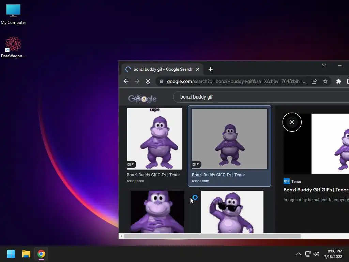Close the image preview panel
This screenshot has width=349, height=262.
[x=292, y=122]
